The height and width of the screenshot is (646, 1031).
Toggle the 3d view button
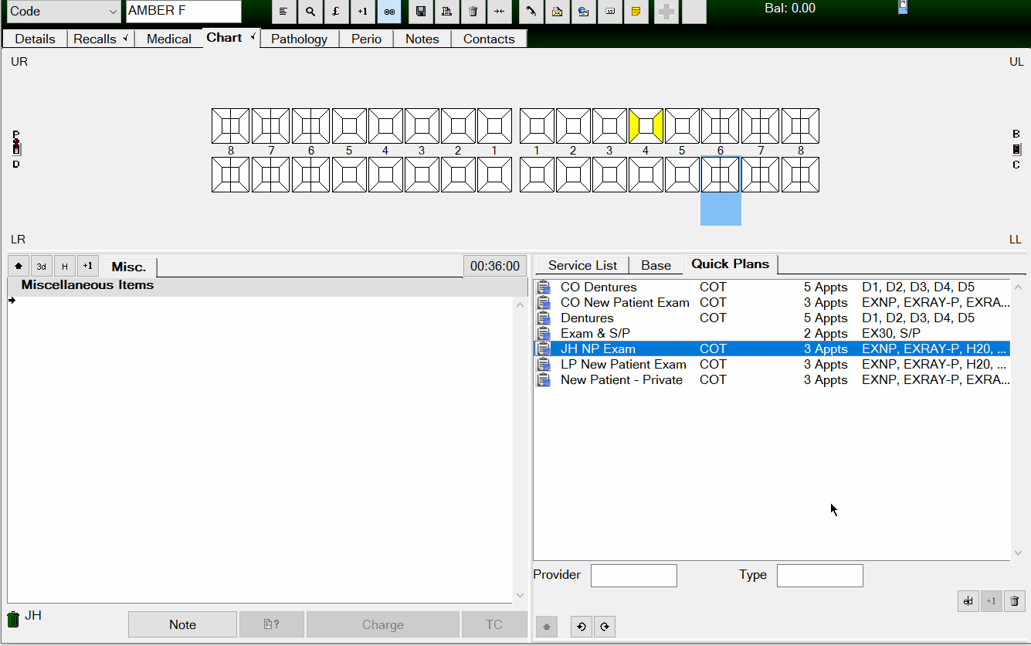pos(42,267)
